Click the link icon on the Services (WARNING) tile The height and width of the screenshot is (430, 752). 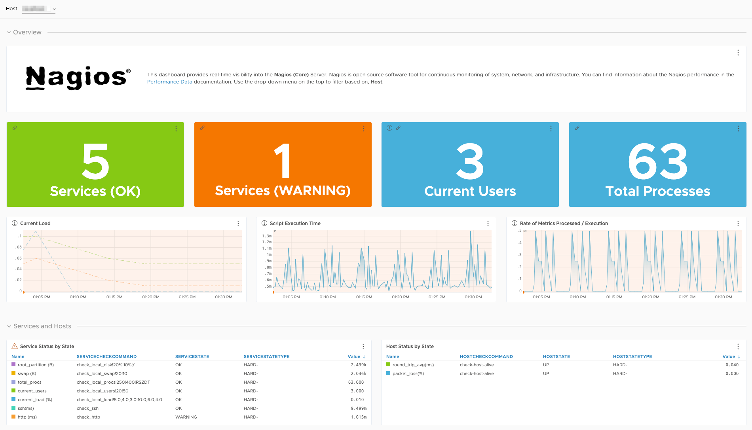click(202, 128)
